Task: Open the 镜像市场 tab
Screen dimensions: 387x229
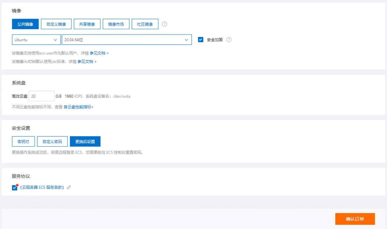Action: [116, 24]
